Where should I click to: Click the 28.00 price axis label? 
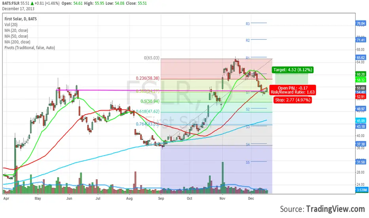tap(361, 172)
